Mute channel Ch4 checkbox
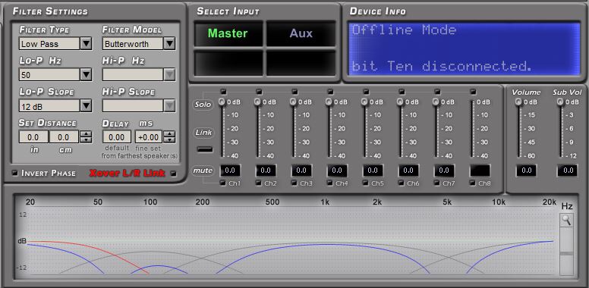Screen dimensions: 589x288 (330, 183)
